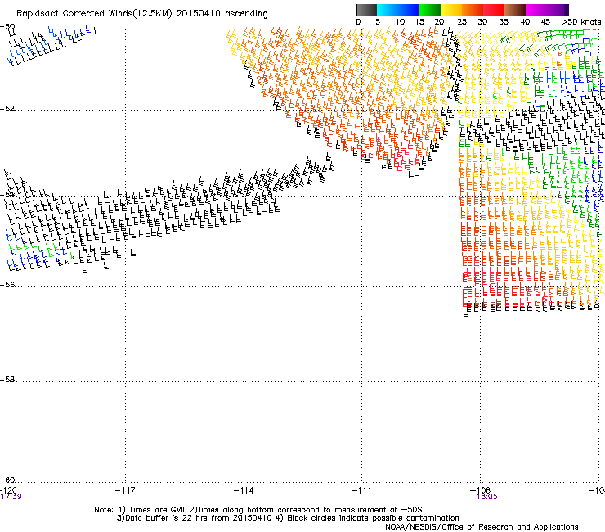Click the note line starting 'Note: 1) Times are GMT'

coord(258,510)
